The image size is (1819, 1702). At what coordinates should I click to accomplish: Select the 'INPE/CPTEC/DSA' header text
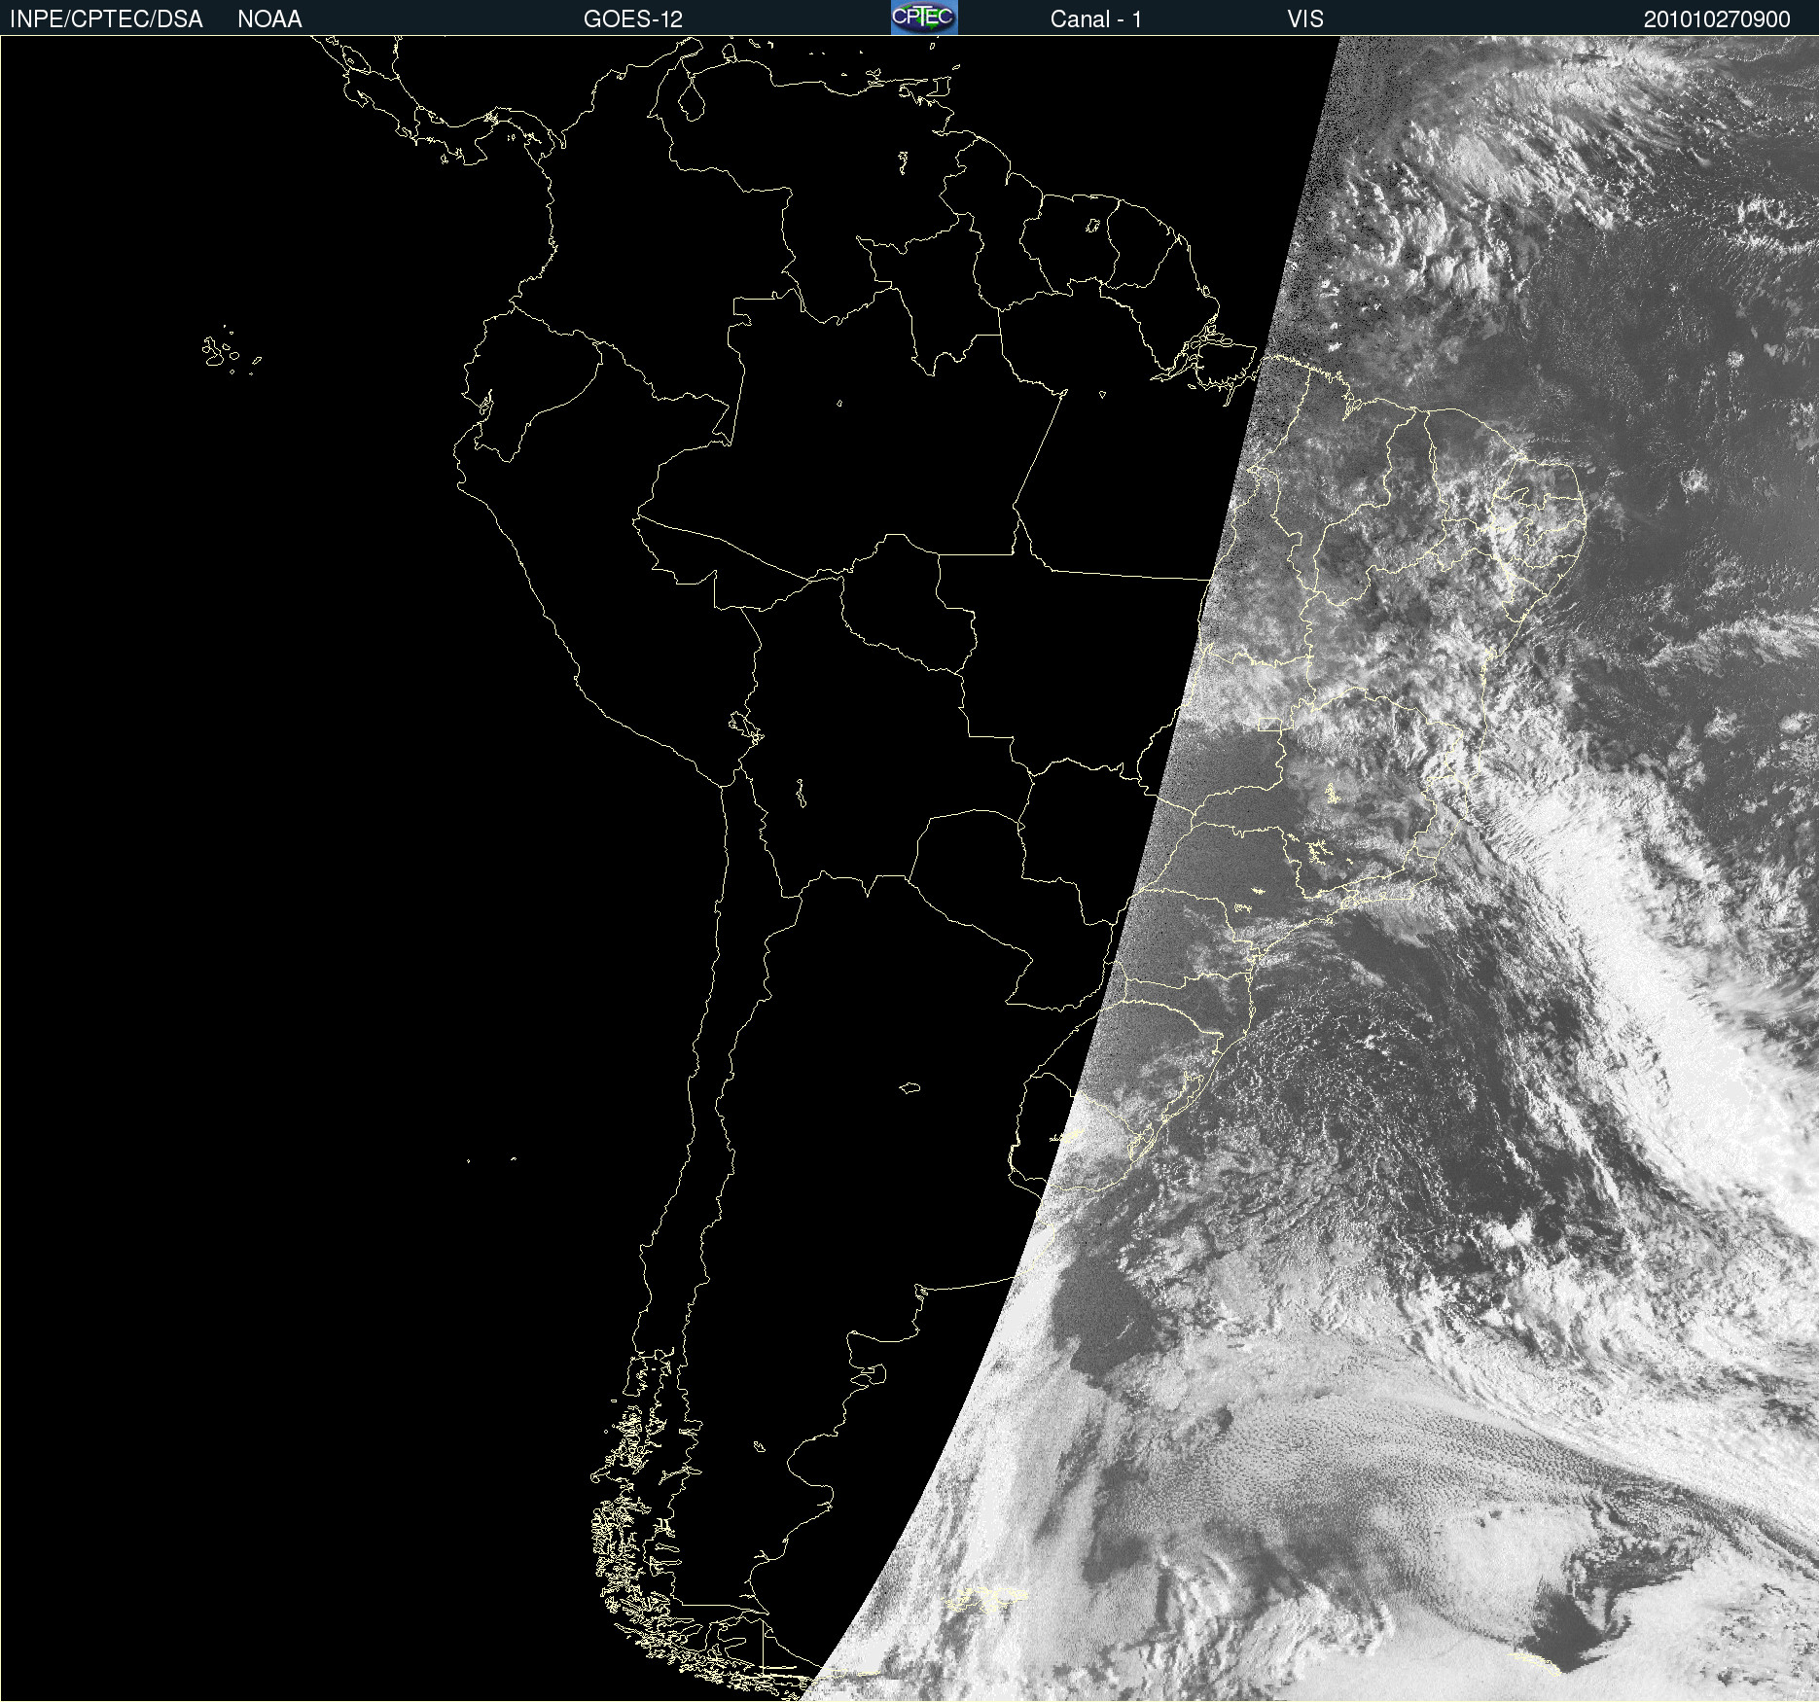tap(106, 19)
